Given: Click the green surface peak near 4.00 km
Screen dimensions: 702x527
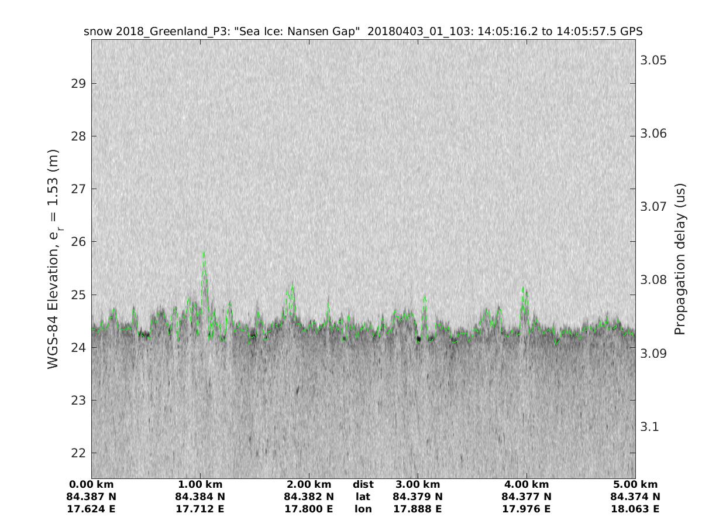Looking at the screenshot, I should coord(524,289).
